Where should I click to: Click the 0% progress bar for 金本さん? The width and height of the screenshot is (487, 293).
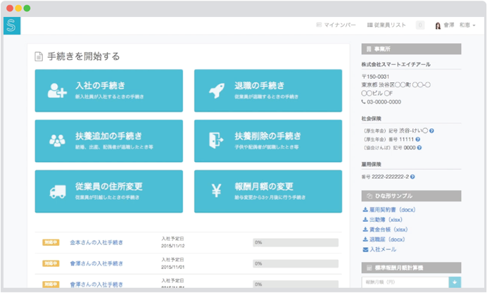coord(296,242)
